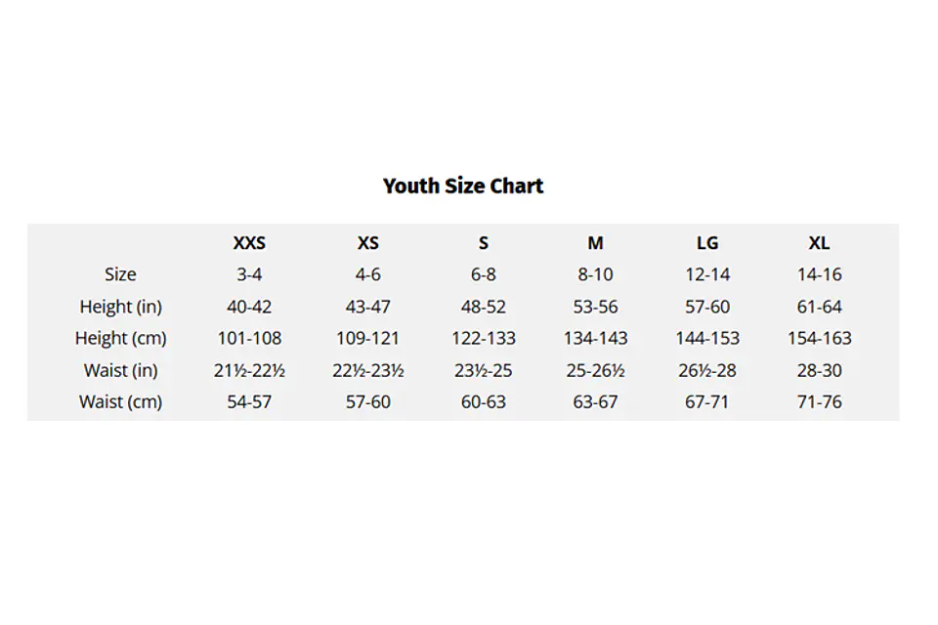This screenshot has height=625, width=938.
Task: Click the Size row label
Action: click(120, 274)
